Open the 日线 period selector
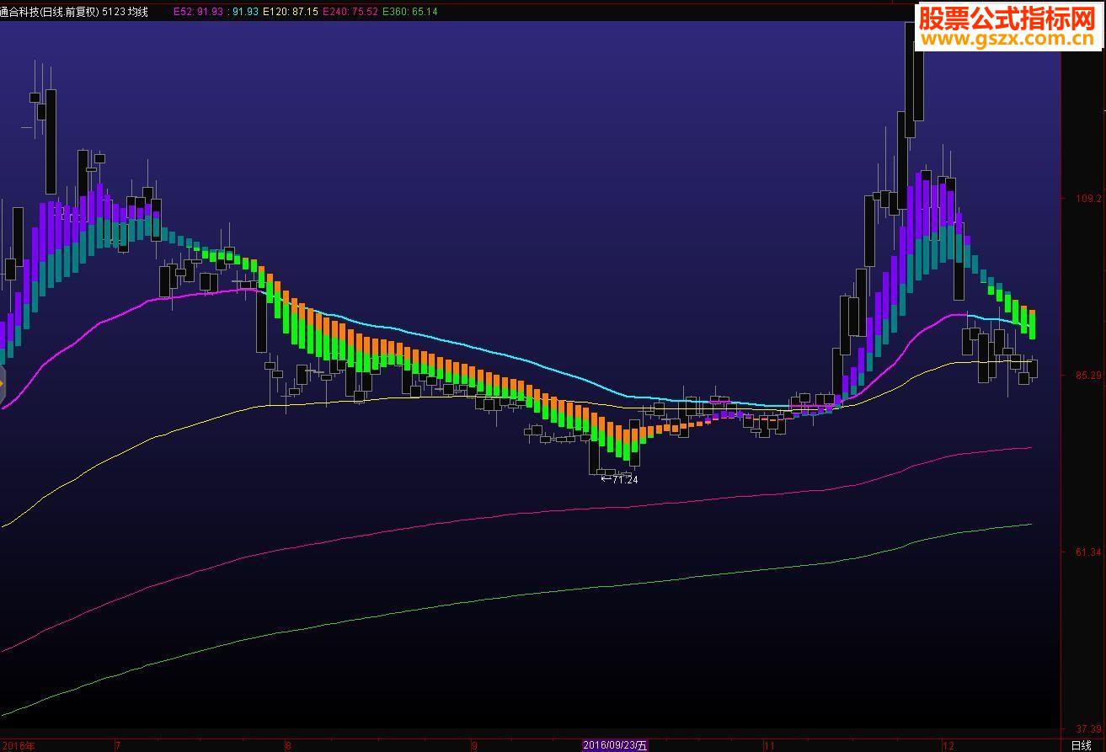This screenshot has width=1106, height=752. pos(1081,745)
